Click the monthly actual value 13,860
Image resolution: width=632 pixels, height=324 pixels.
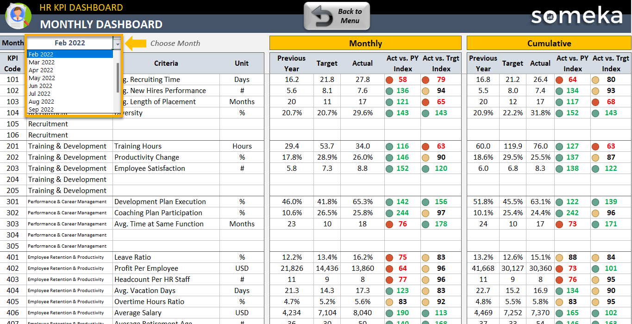coord(363,268)
